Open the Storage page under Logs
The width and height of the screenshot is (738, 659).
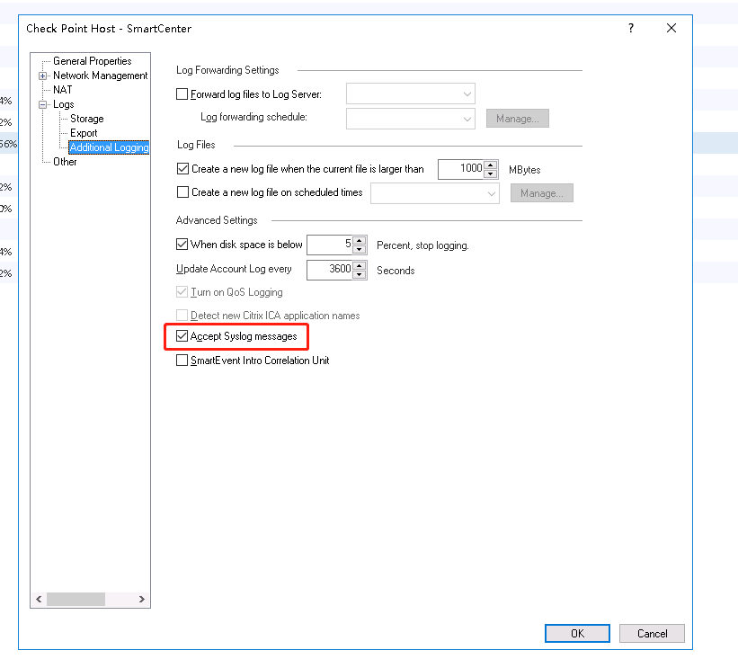(x=87, y=119)
